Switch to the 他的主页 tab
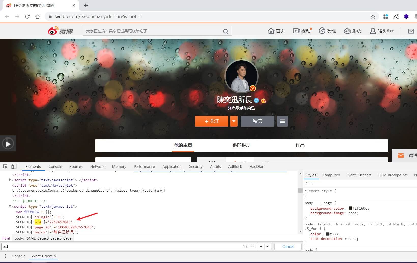 click(x=183, y=145)
